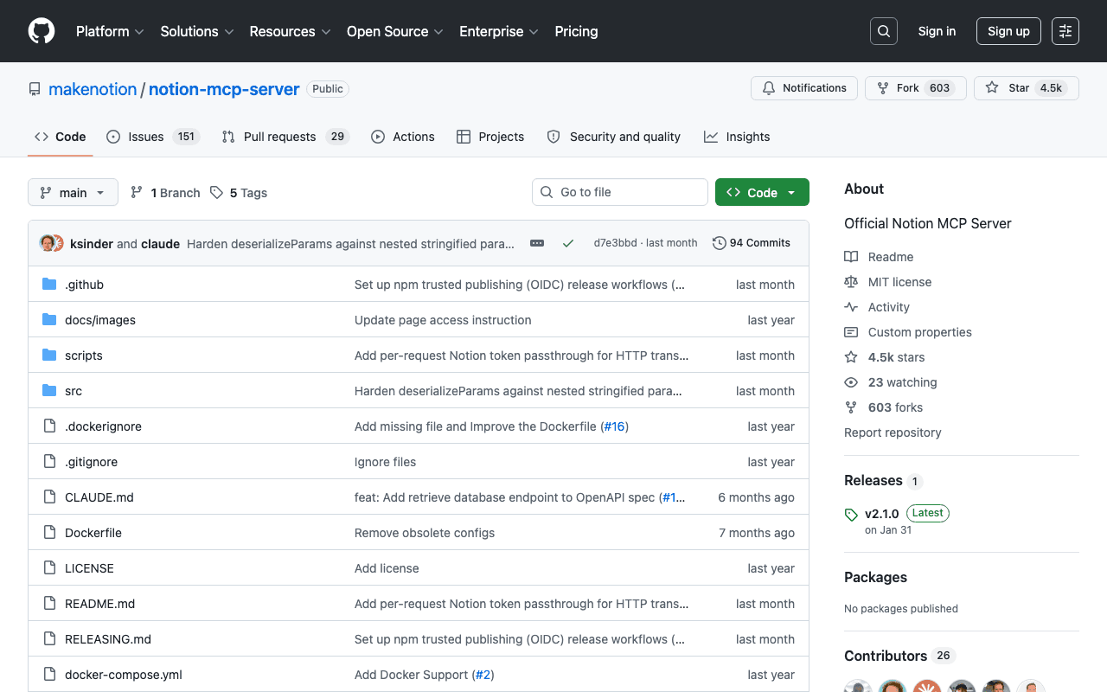Screen dimensions: 1107x692
Task: Open the Enterprise dropdown menu
Action: click(499, 31)
